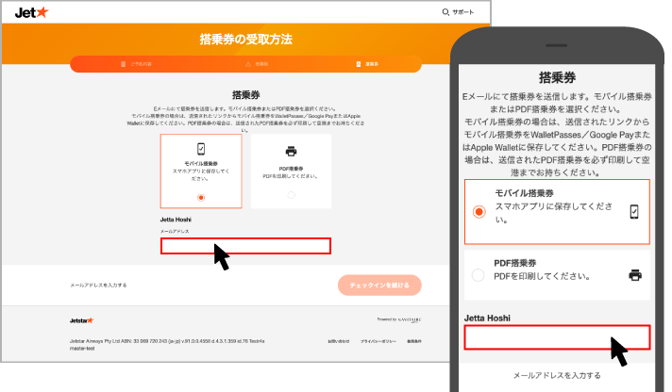Click the boarding pass icon in progress bar

[x=359, y=64]
